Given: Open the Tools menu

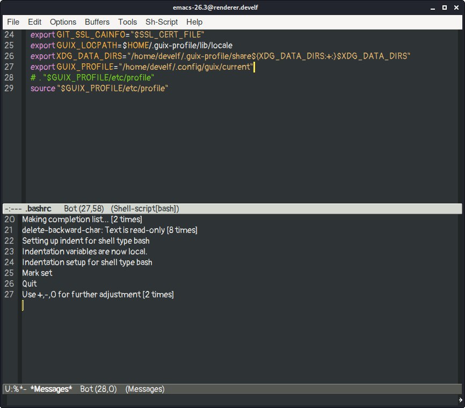Looking at the screenshot, I should (127, 22).
